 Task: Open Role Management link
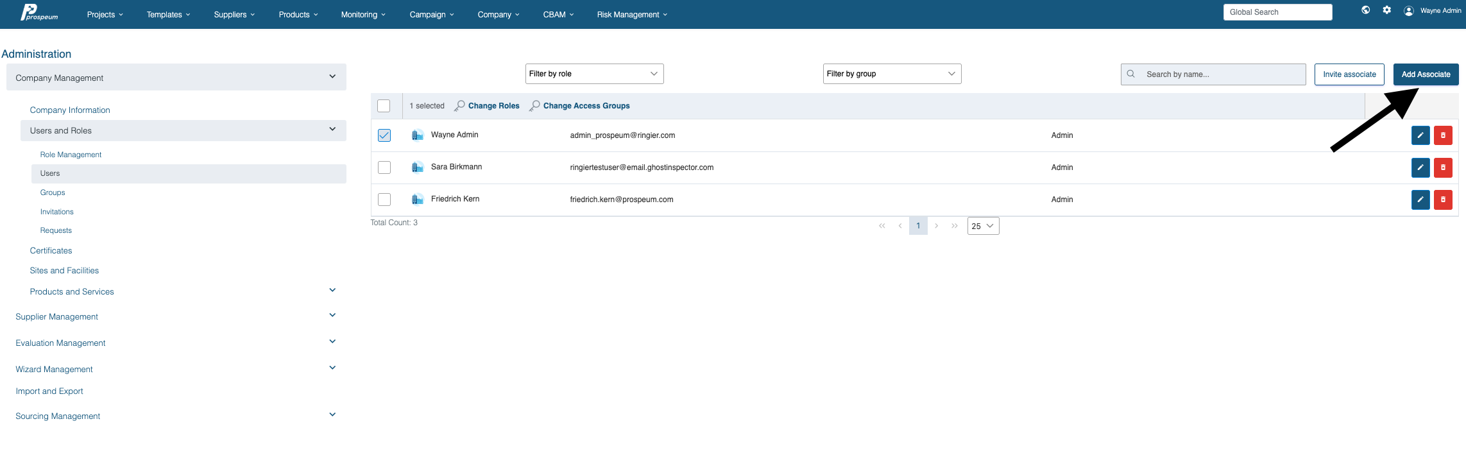pyautogui.click(x=71, y=155)
